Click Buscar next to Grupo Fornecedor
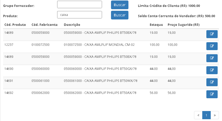This screenshot has height=121, width=222. tap(120, 5)
